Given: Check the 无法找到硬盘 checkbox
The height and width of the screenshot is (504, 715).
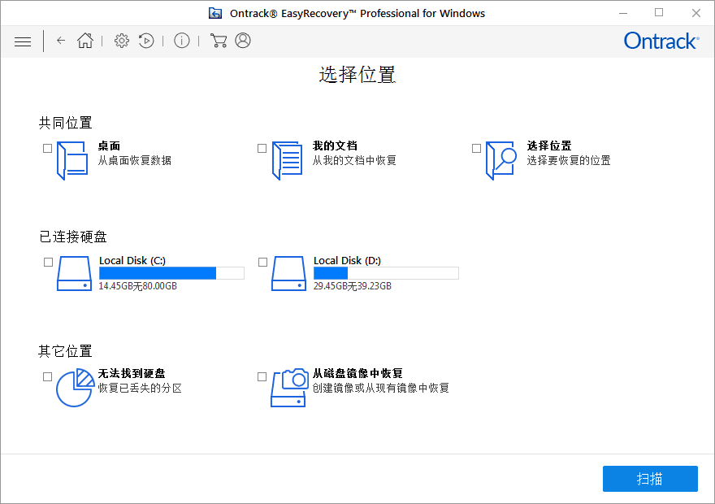Looking at the screenshot, I should point(47,376).
